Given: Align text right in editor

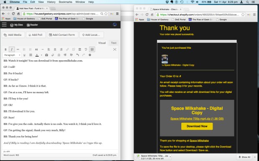Looking at the screenshot, I should tap(61, 50).
